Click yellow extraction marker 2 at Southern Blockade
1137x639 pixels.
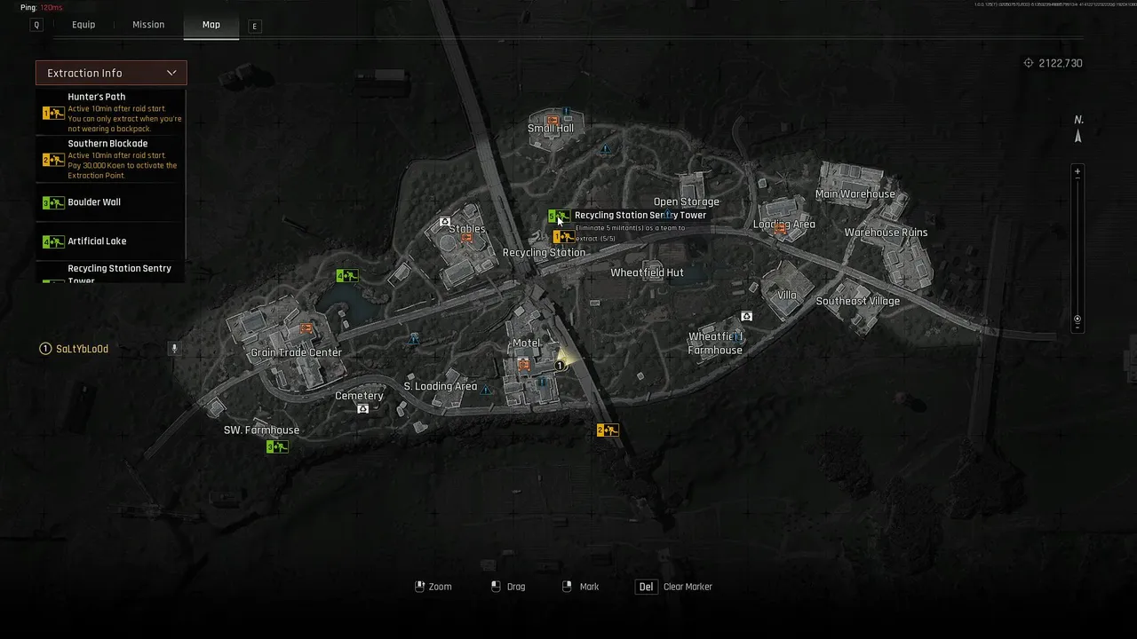[x=608, y=430]
